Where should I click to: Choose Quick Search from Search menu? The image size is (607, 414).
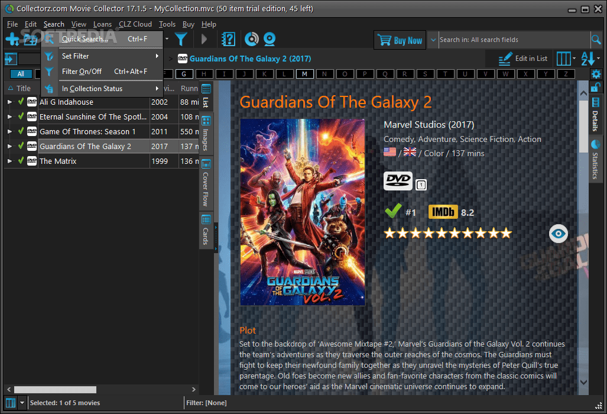click(103, 38)
